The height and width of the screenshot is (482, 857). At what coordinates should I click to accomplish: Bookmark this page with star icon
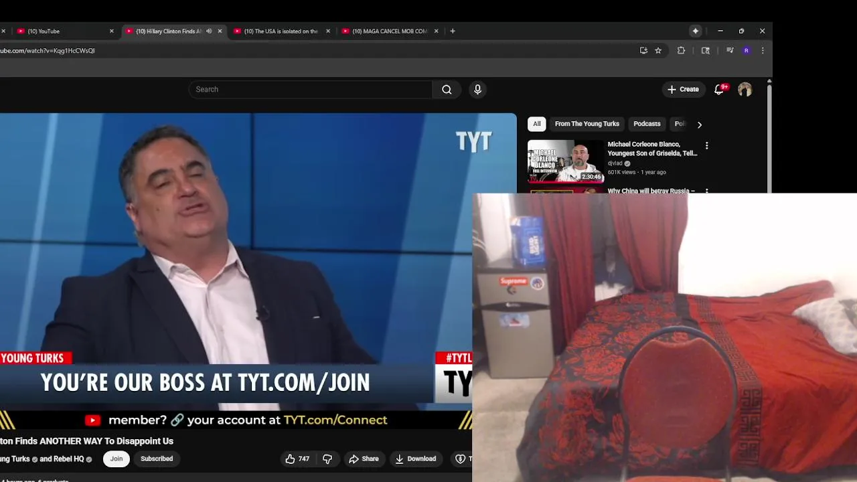pyautogui.click(x=658, y=50)
